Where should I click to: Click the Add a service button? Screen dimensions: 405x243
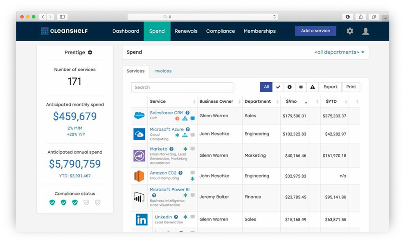coord(316,31)
